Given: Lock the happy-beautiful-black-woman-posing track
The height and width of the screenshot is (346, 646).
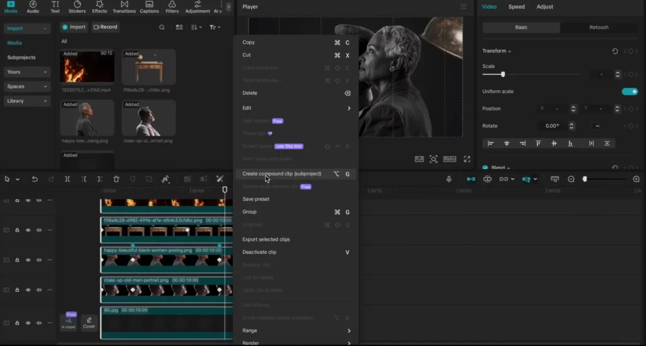Looking at the screenshot, I should (x=17, y=260).
